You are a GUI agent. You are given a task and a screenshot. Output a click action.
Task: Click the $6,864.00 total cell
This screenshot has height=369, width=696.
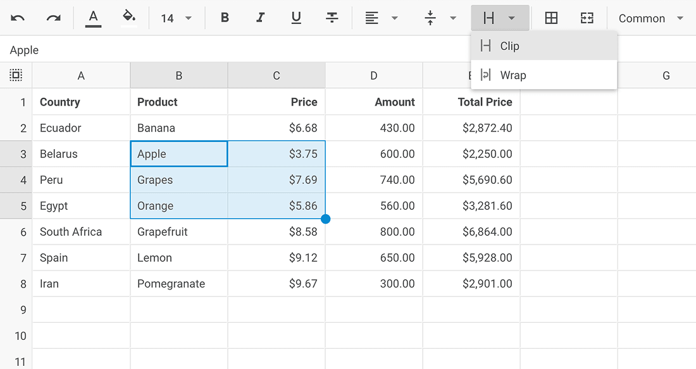pos(471,232)
